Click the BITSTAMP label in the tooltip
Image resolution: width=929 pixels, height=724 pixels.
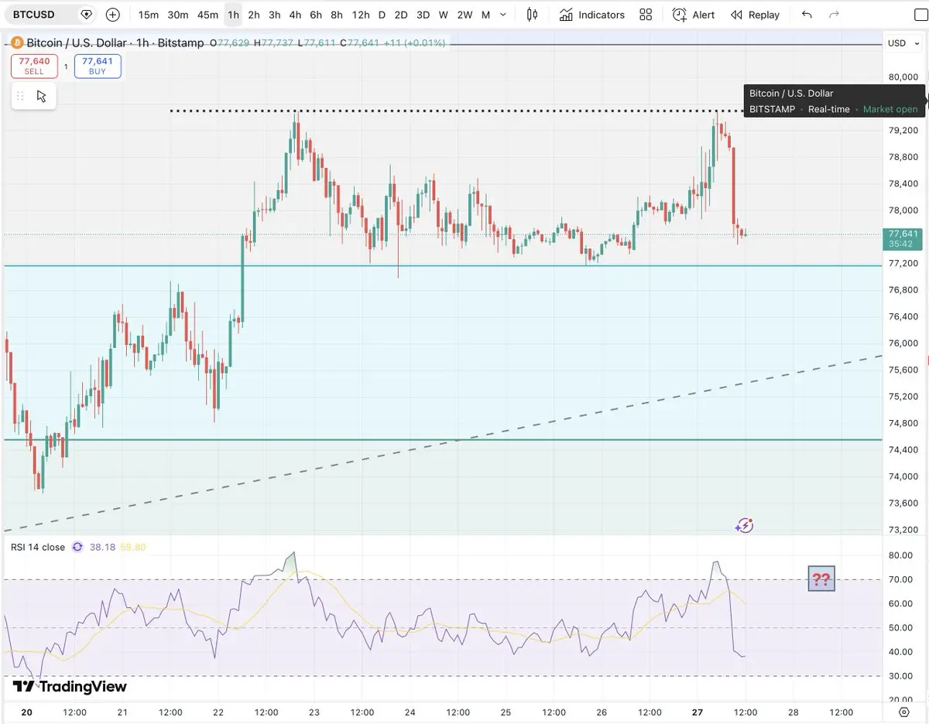click(x=772, y=109)
